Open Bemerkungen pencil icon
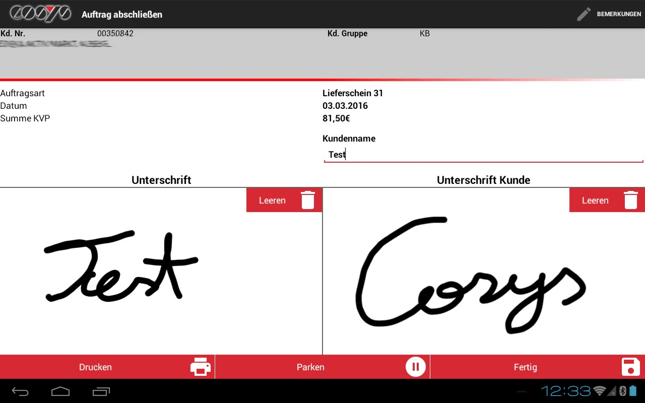Viewport: 645px width, 403px height. (584, 14)
